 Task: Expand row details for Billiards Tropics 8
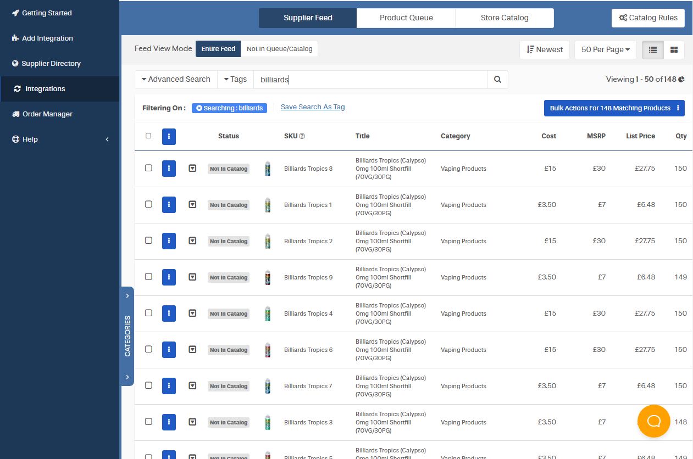[192, 169]
